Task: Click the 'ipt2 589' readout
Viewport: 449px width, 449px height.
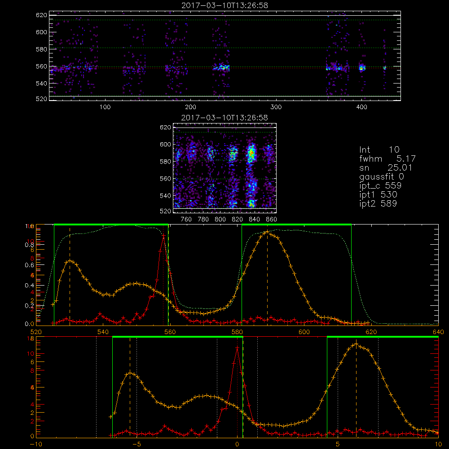Action: coord(378,203)
